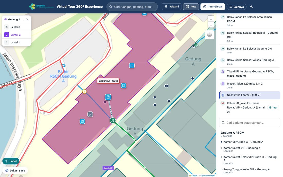Switch to Peta view
This screenshot has width=283, height=177.
pos(191,7)
